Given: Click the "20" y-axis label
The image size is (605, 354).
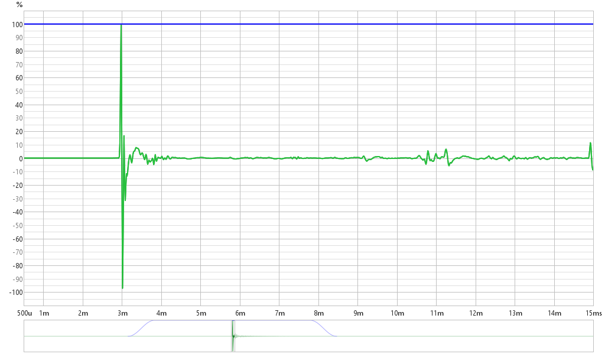Looking at the screenshot, I should [19, 132].
